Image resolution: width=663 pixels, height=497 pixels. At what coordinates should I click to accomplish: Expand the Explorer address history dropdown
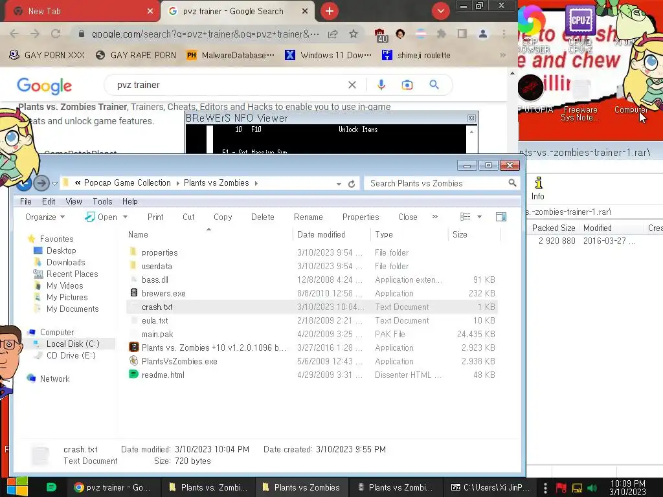pyautogui.click(x=339, y=184)
